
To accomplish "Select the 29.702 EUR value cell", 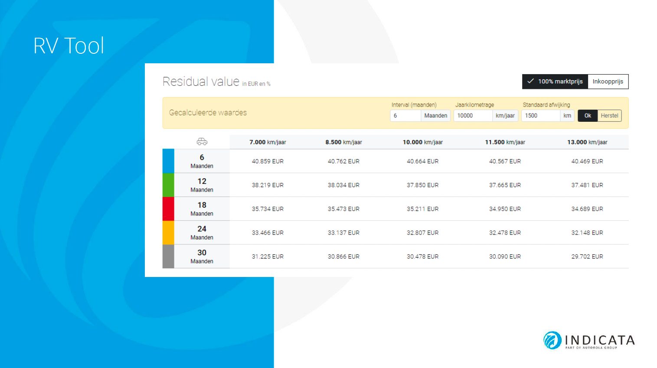I will point(587,257).
